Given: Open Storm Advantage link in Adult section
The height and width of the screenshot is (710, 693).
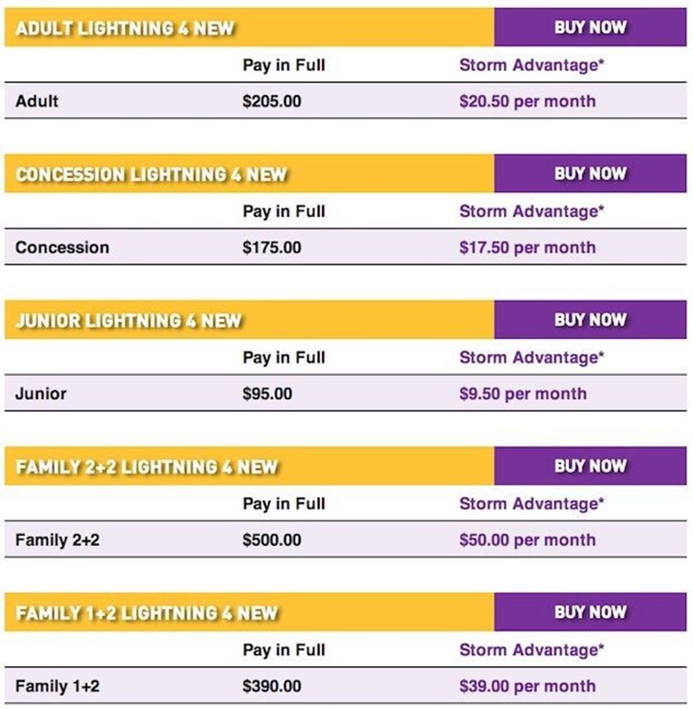Looking at the screenshot, I should click(x=532, y=65).
